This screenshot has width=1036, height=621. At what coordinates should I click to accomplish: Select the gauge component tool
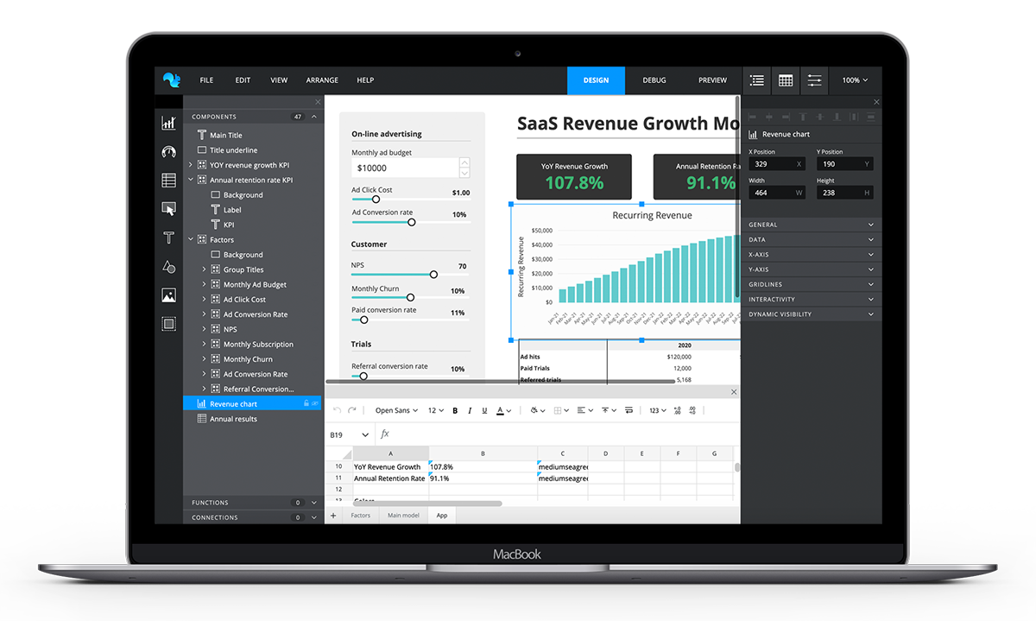[169, 150]
